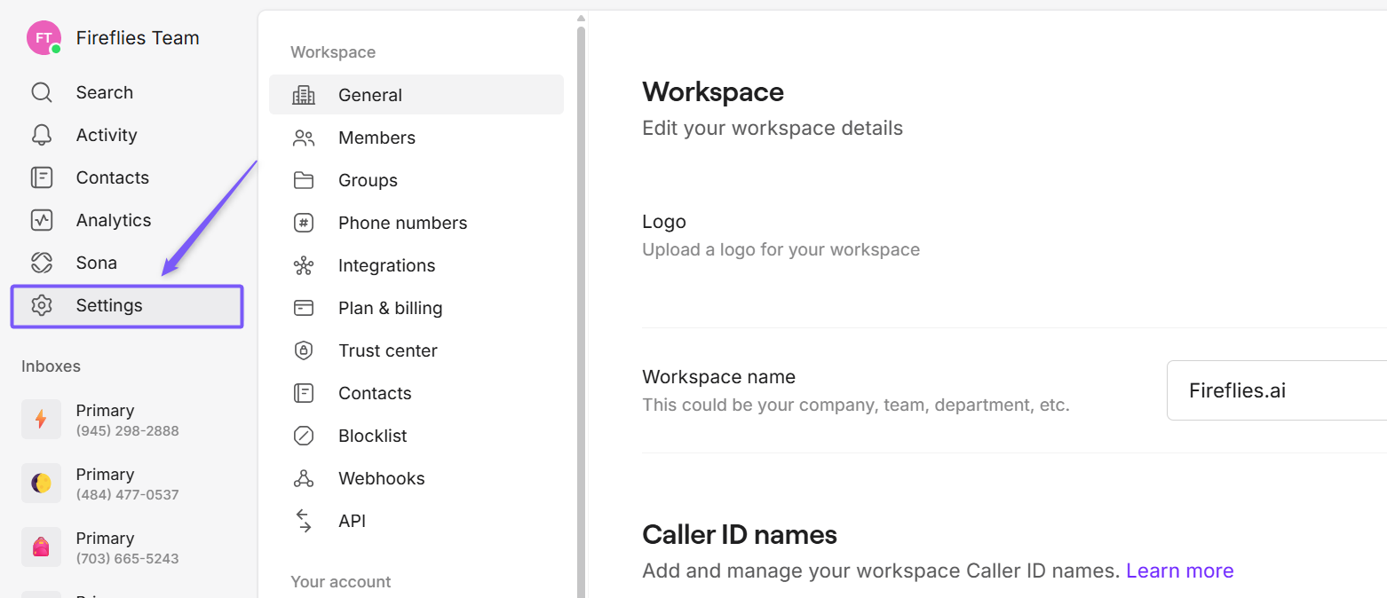Click the Analytics chart icon
This screenshot has height=598, width=1387.
click(x=41, y=220)
